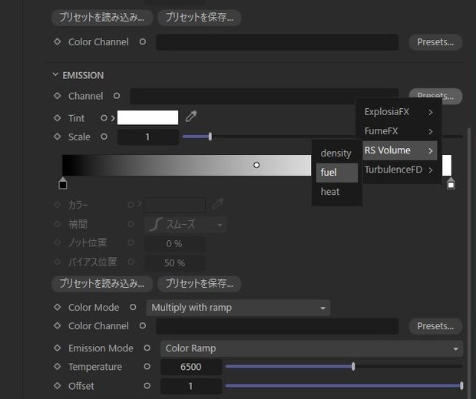
Task: Click keyframe diamond beside lower Color Channel
Action: tap(57, 326)
